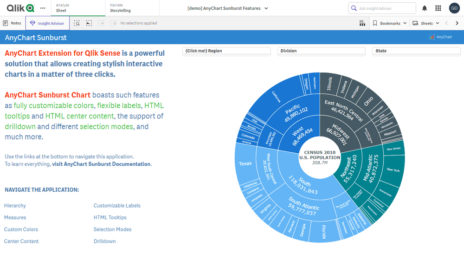
Task: Click the Texas segment in sunburst chart
Action: 245,163
